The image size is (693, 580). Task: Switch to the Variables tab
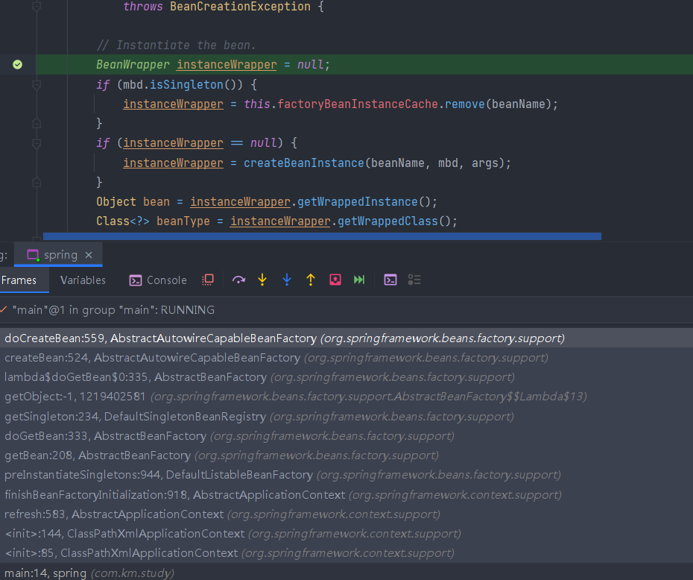click(83, 280)
